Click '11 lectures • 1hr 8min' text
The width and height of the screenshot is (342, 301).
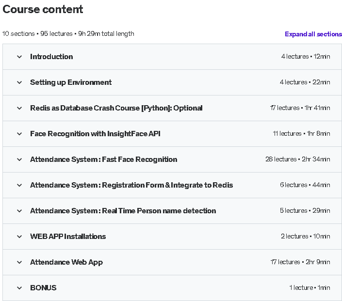[301, 133]
